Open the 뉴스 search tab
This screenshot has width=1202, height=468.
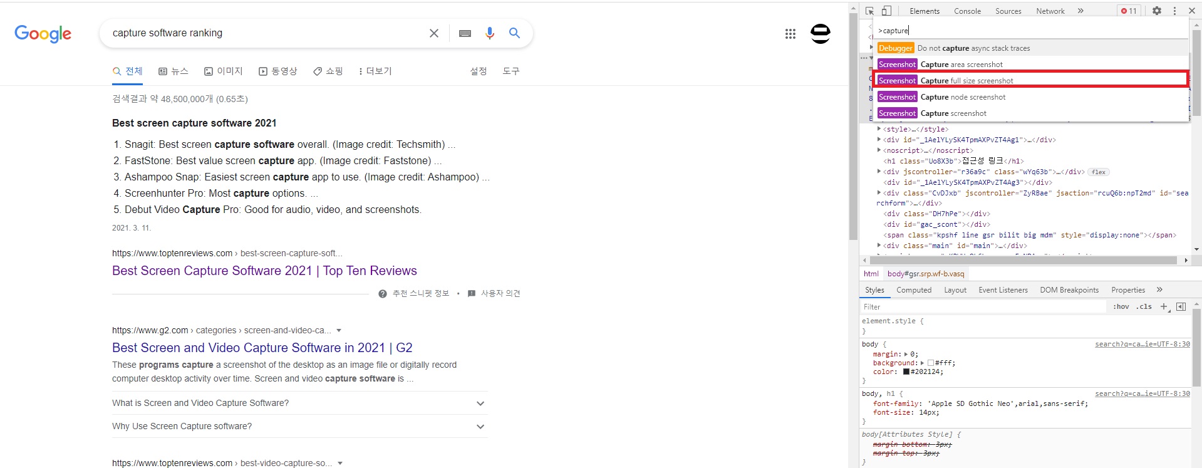tap(174, 71)
